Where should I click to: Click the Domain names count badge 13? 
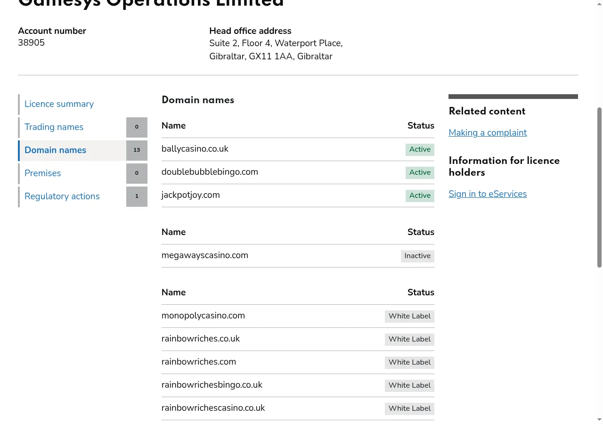(137, 150)
